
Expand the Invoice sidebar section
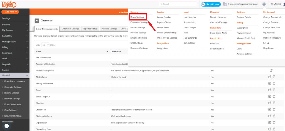tap(15, 70)
